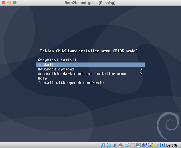Select the Help menu entry
This screenshot has height=148, width=181.
coord(42,78)
